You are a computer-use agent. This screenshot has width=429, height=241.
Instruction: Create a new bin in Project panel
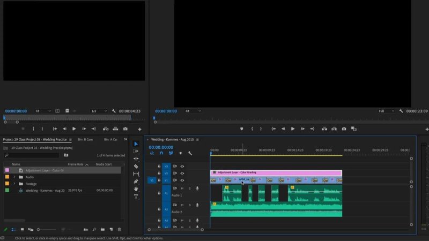click(x=102, y=230)
